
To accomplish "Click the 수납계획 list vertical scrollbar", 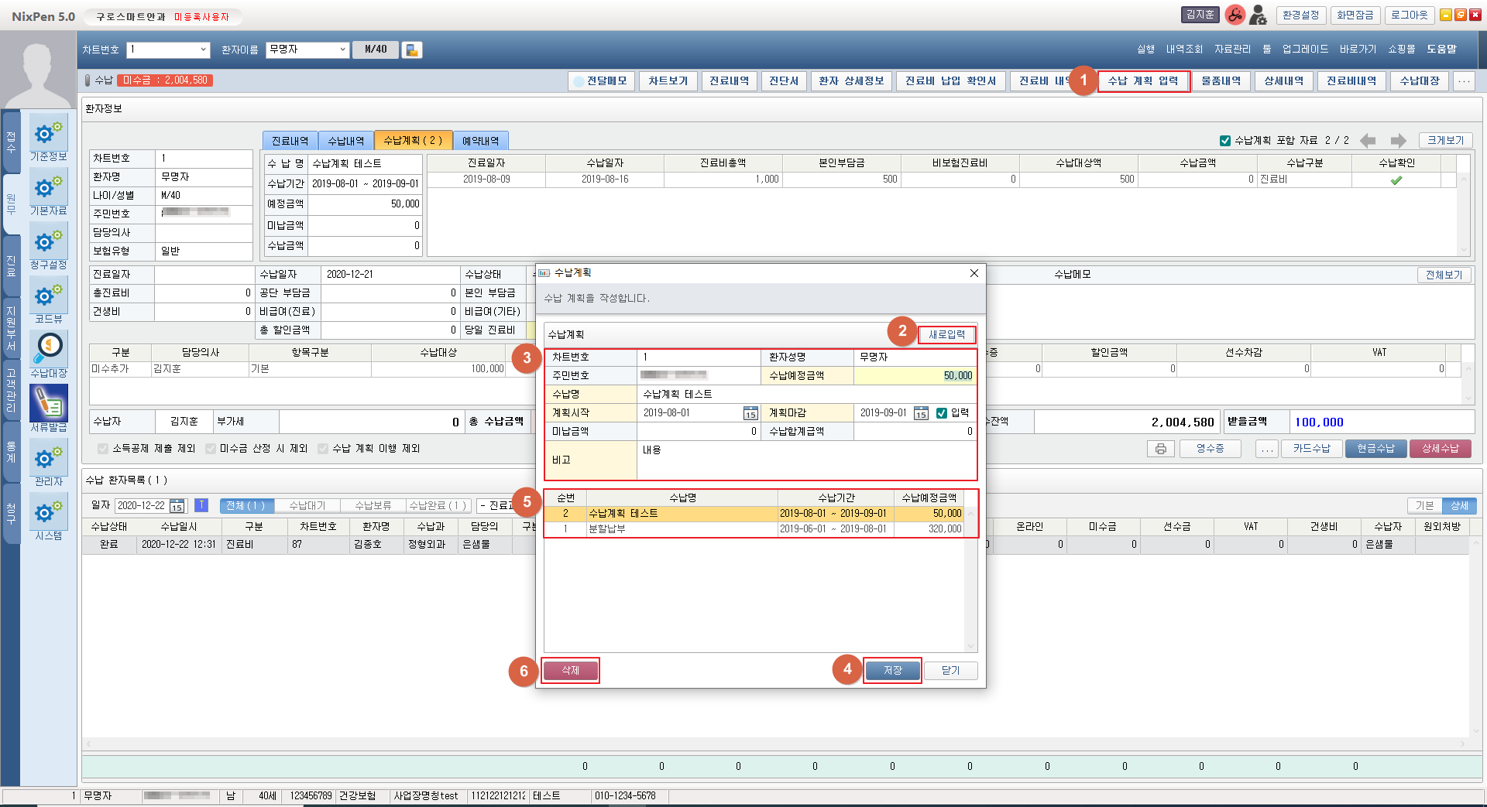I will [x=970, y=580].
